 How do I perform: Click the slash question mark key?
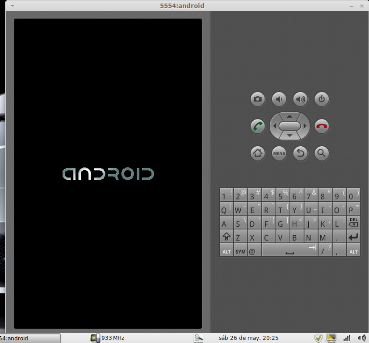point(325,250)
